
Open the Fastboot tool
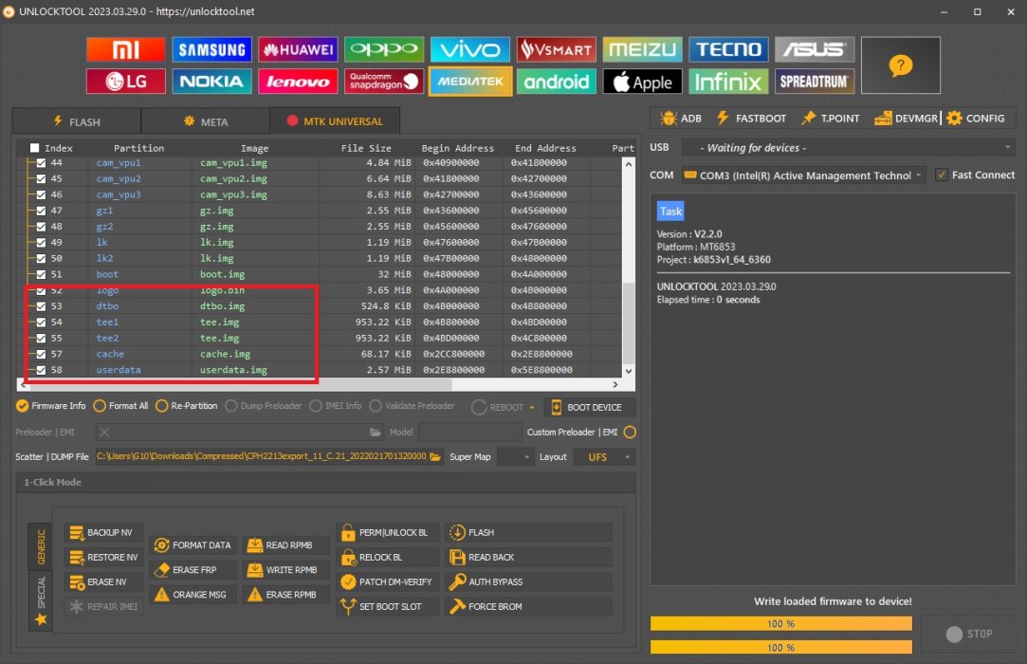coord(751,118)
